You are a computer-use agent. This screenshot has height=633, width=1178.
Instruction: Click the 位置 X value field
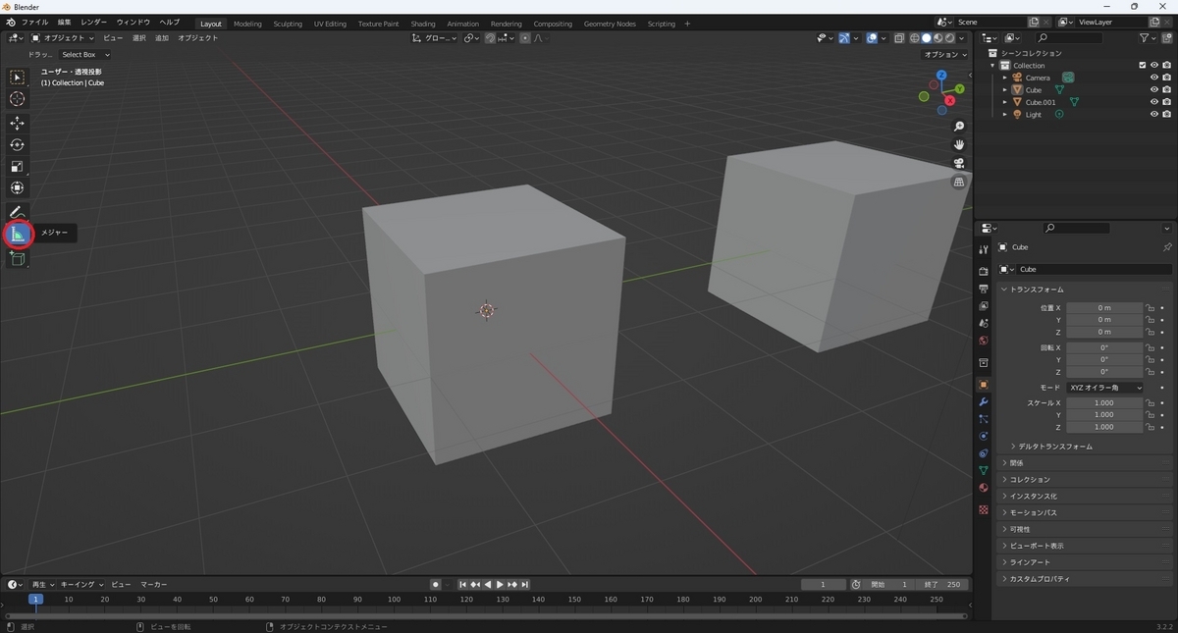(1104, 307)
